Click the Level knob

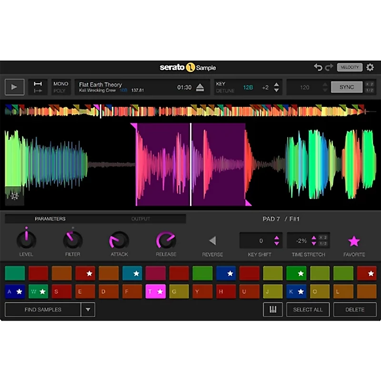coord(26,240)
